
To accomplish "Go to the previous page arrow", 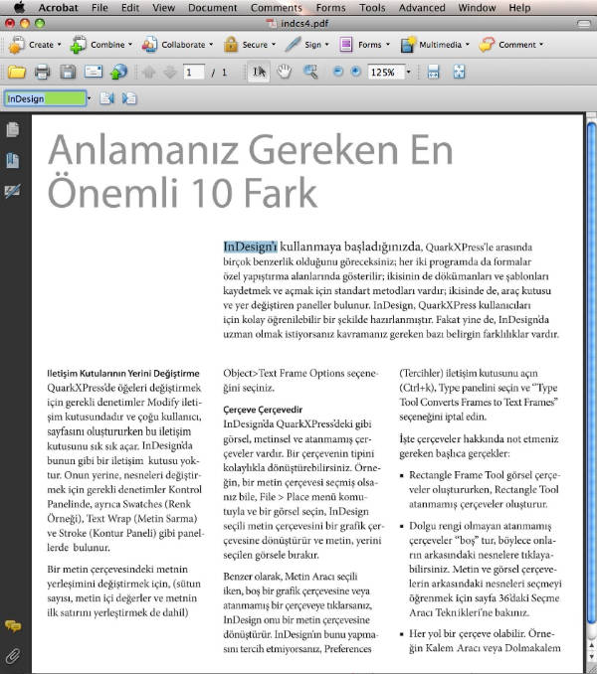I will tap(149, 72).
